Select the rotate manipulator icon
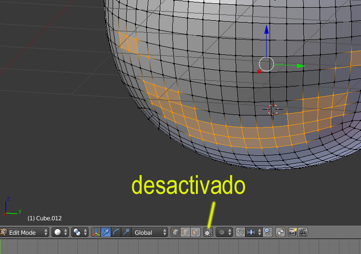Screen dimensions: 361x254 (x=116, y=232)
